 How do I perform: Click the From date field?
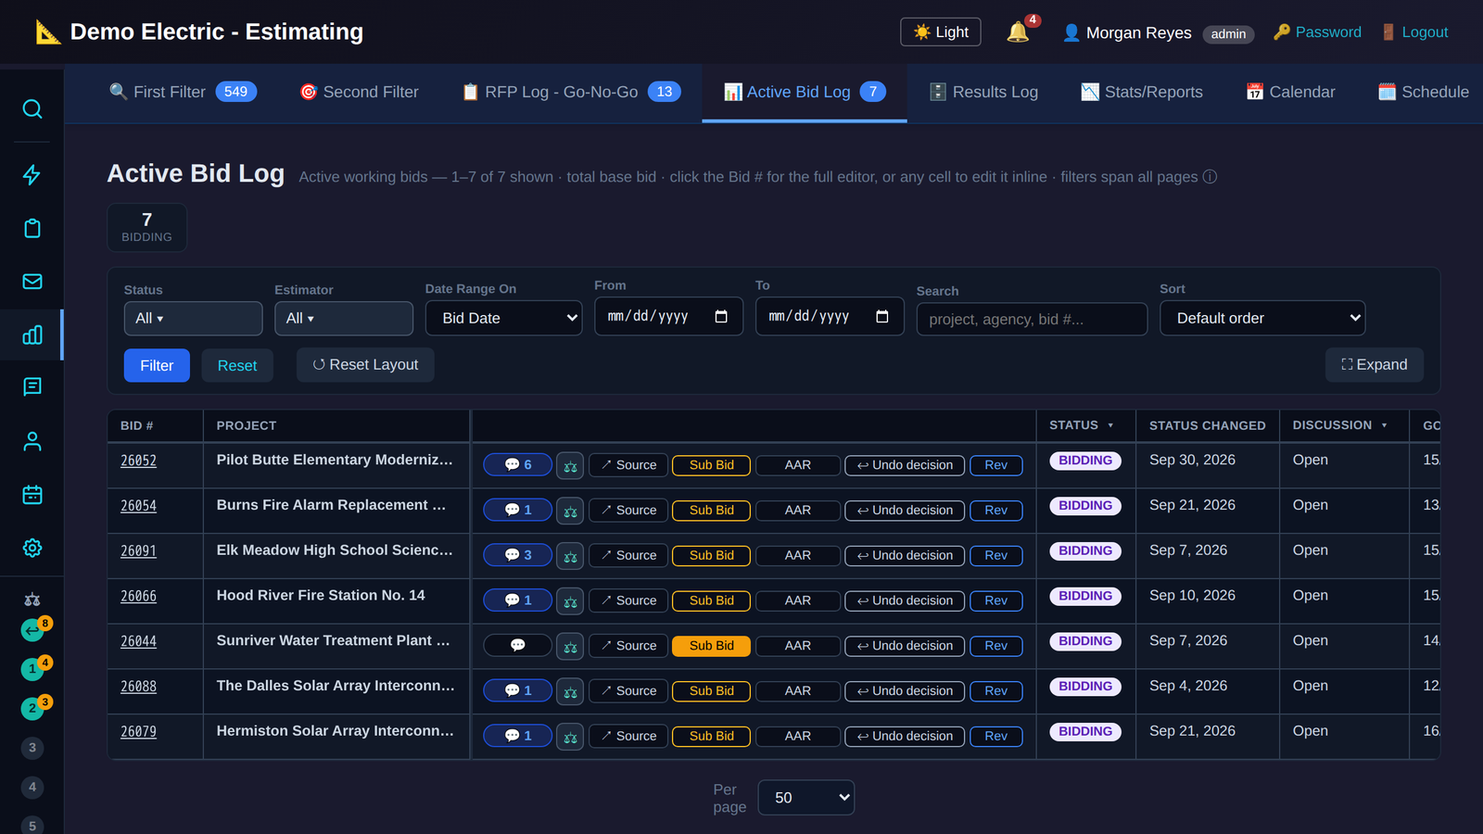click(x=668, y=317)
